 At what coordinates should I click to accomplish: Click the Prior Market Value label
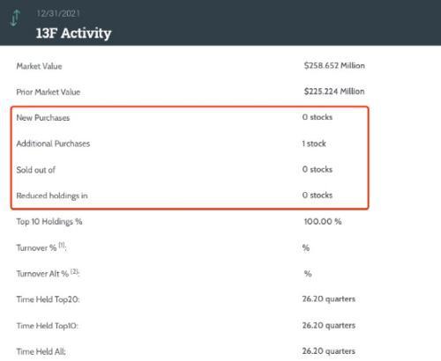pos(49,92)
